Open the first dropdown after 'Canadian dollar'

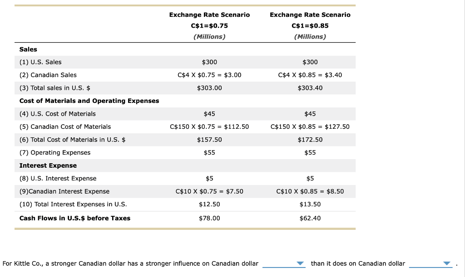point(284,264)
